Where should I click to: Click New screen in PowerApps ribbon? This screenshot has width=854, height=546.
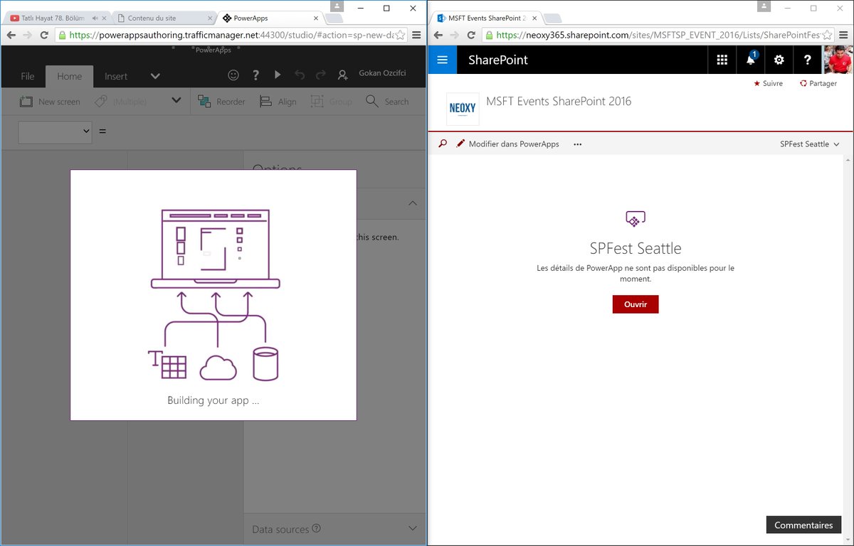tap(50, 102)
